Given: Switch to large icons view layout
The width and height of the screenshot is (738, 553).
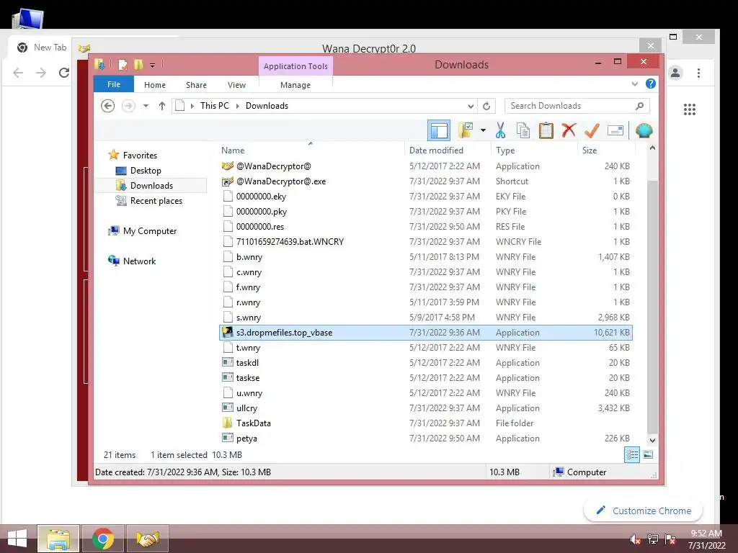Looking at the screenshot, I should tap(648, 455).
